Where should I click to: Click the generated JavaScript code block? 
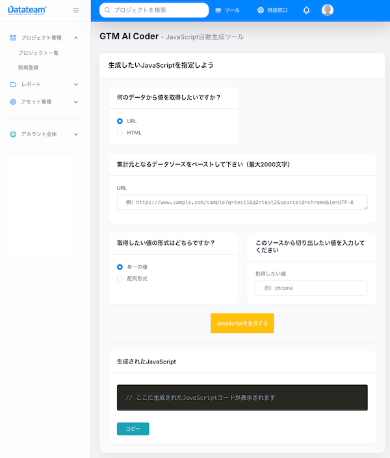click(242, 397)
